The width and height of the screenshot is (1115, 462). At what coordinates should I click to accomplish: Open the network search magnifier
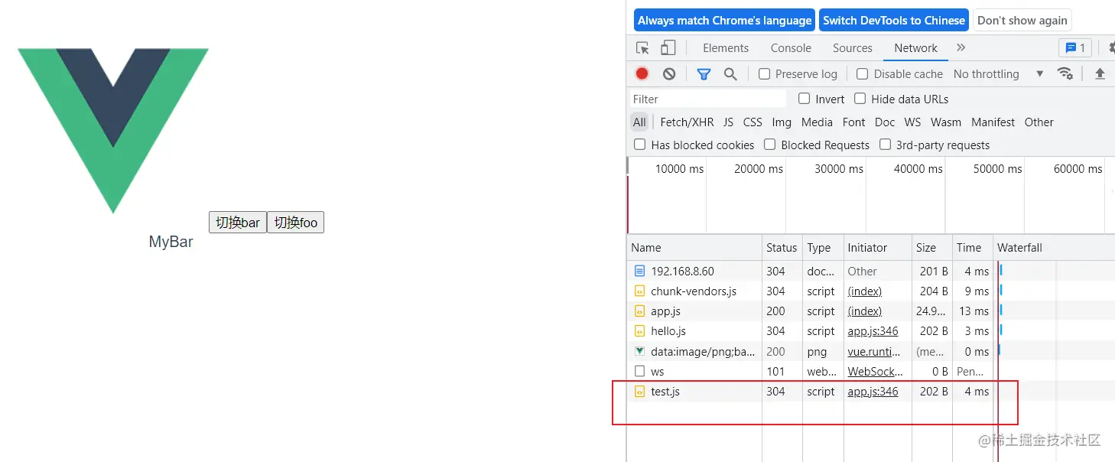(730, 73)
